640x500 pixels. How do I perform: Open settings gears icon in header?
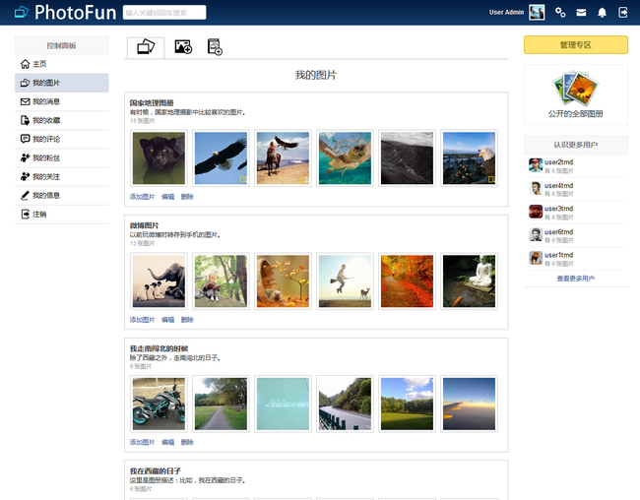coord(560,12)
